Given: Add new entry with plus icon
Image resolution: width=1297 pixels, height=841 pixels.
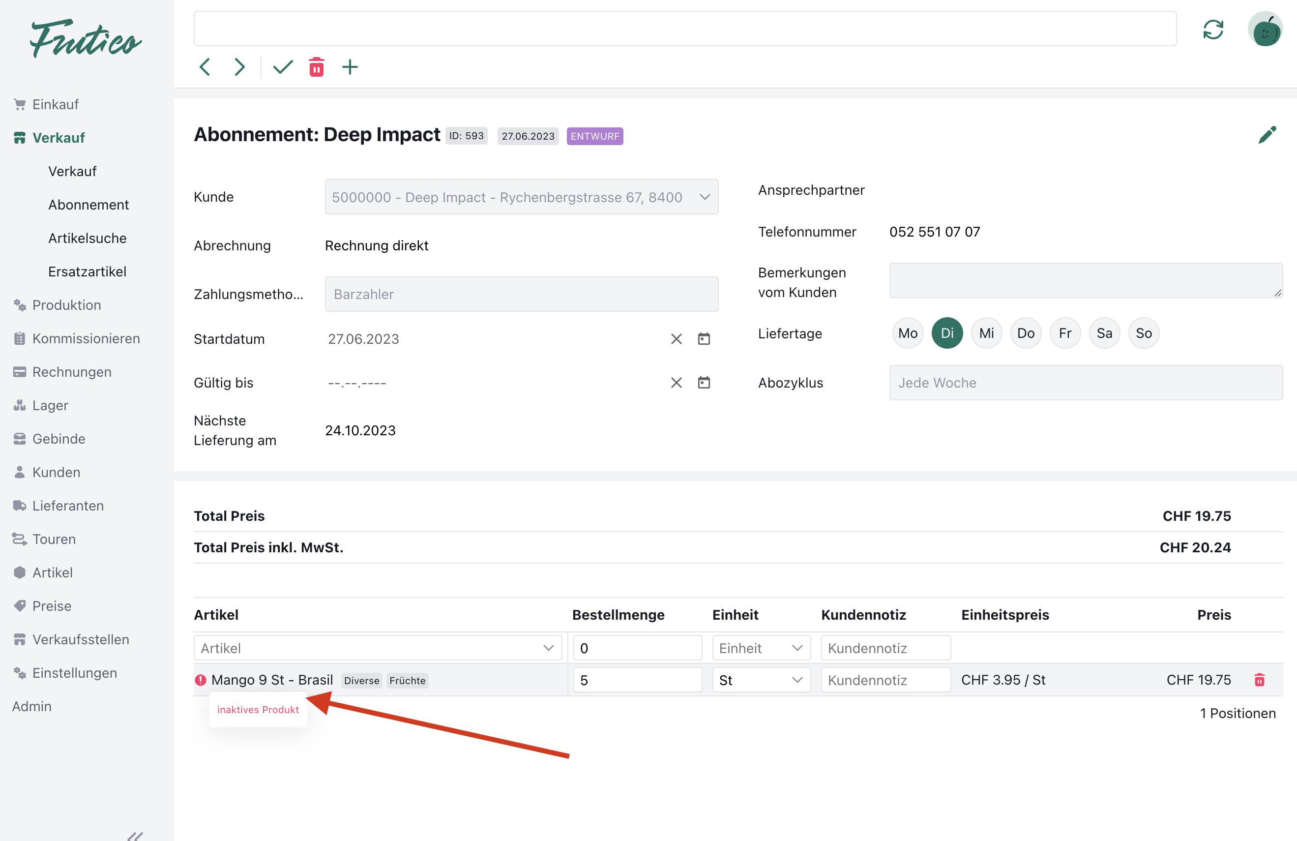Looking at the screenshot, I should pyautogui.click(x=350, y=67).
